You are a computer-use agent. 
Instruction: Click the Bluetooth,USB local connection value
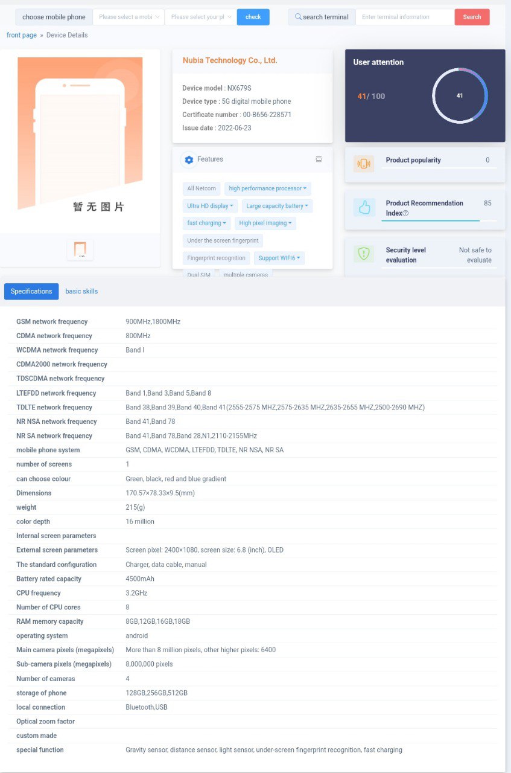147,707
